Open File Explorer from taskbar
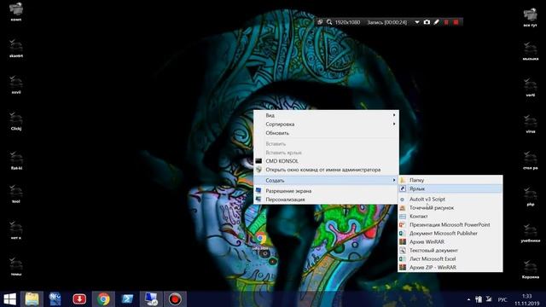Viewport: 546px width, 307px height. [x=32, y=299]
